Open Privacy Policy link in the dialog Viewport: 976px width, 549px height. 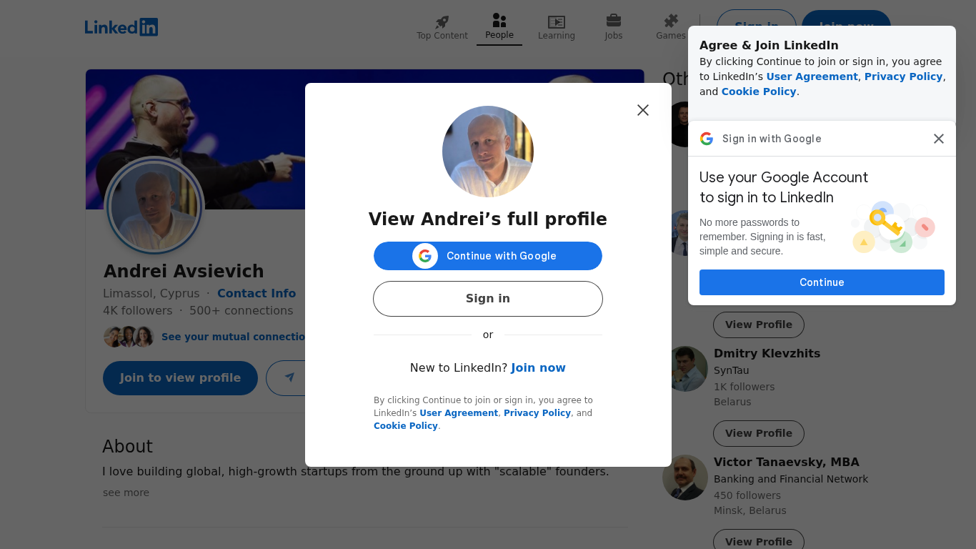tap(537, 413)
